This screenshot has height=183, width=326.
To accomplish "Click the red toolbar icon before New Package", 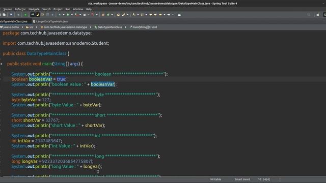I will 93,15.
